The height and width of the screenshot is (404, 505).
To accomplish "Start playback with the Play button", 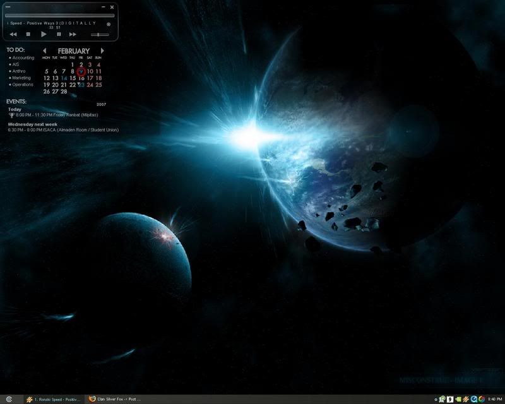I will click(x=44, y=34).
